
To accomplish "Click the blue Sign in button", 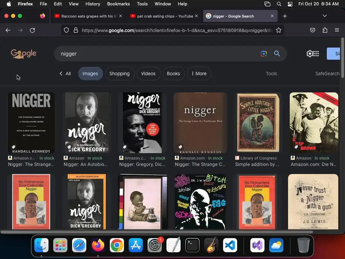I will pyautogui.click(x=334, y=54).
